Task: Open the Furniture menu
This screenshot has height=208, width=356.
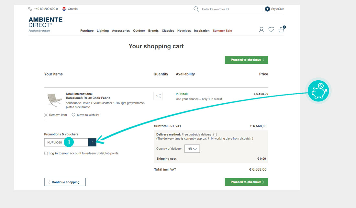Action: point(87,31)
